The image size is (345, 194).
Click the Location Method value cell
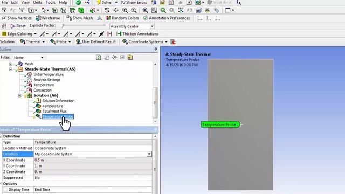click(93, 148)
